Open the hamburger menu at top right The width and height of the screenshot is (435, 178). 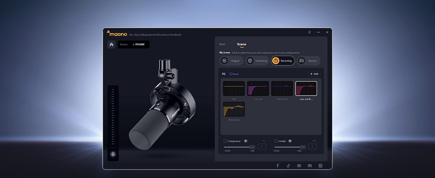(310, 32)
